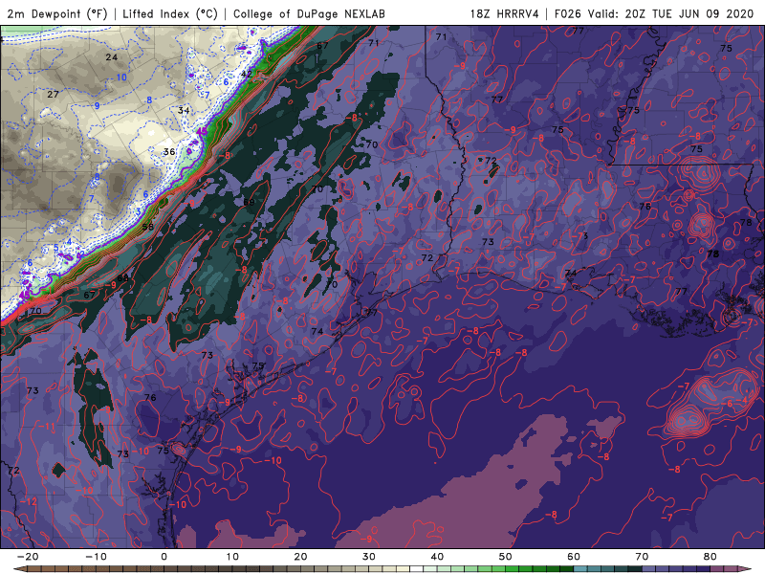Image resolution: width=765 pixels, height=574 pixels.
Task: Click the black dewpoint value 27 on the map
Action: click(54, 94)
